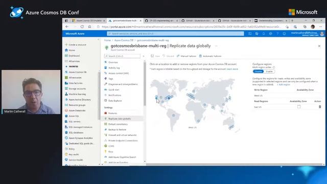Screen dimensions: 327x184
Task: Tick the East US availability zone checkbox
Action: coord(299,107)
